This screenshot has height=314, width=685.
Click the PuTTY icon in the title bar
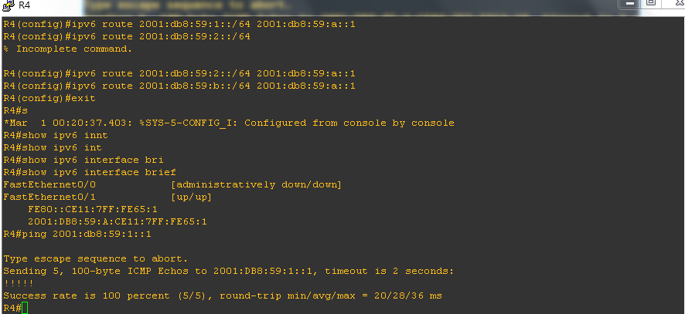(x=7, y=6)
